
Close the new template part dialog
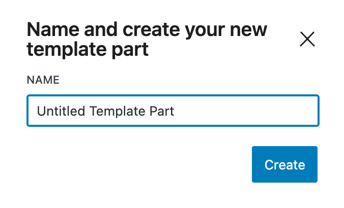pos(307,39)
